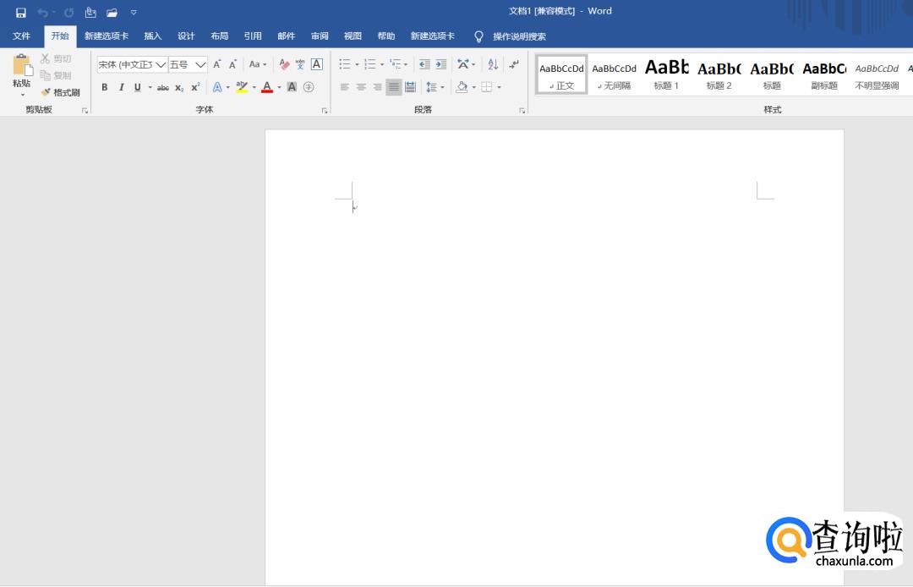Click the Sort icon in paragraph group
This screenshot has height=587, width=913.
coord(493,64)
